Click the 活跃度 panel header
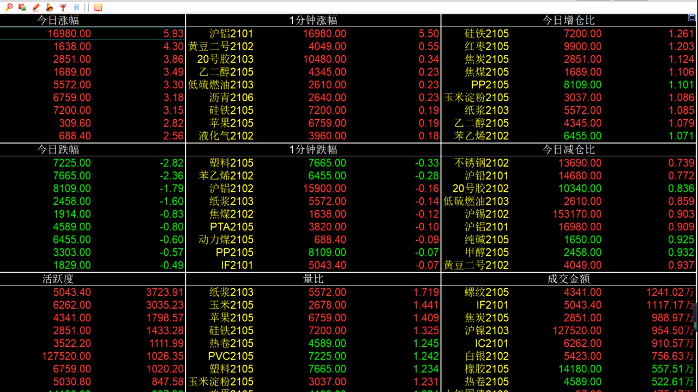 [x=58, y=279]
